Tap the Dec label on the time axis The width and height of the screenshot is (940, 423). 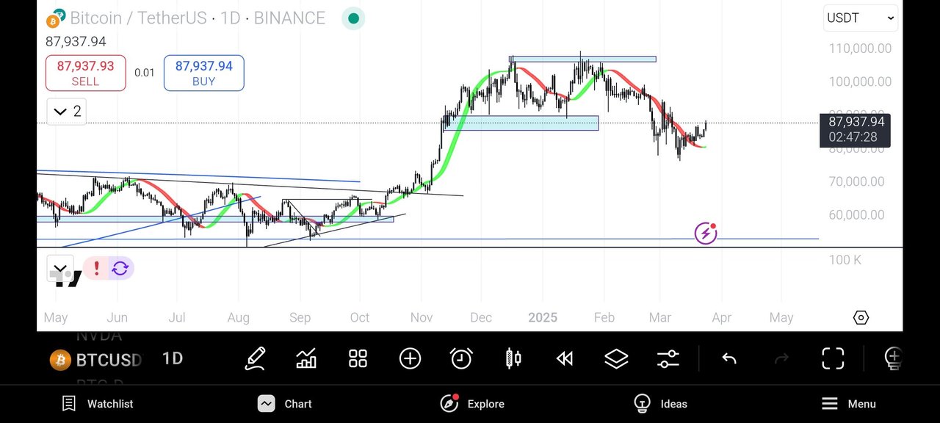coord(481,317)
